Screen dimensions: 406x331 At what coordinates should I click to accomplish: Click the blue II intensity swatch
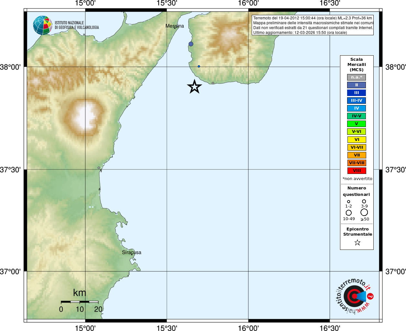coord(357,85)
